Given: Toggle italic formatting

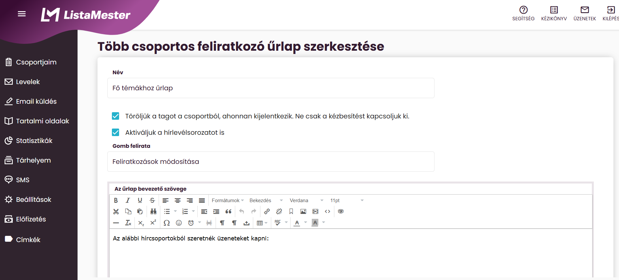Looking at the screenshot, I should point(128,201).
